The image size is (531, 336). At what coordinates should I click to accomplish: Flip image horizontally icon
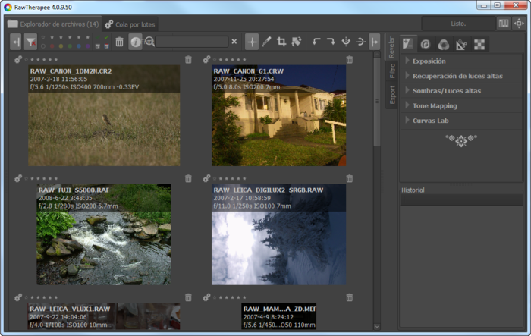pyautogui.click(x=346, y=42)
